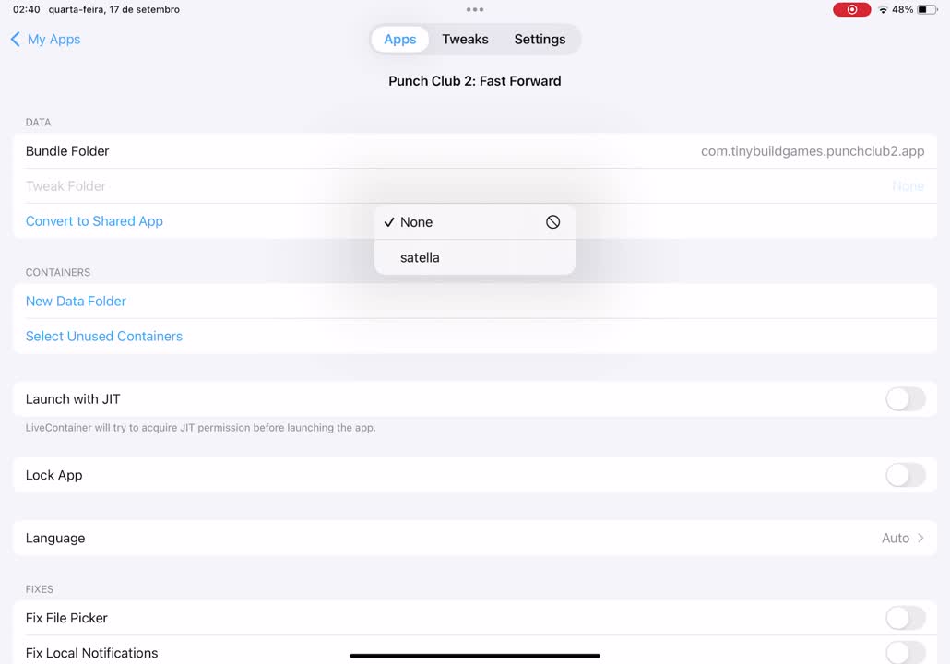950x664 pixels.
Task: Open the Settings tab
Action: tap(540, 40)
